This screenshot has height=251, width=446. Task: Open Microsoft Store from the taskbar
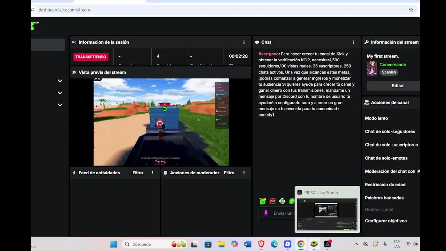coord(208,244)
